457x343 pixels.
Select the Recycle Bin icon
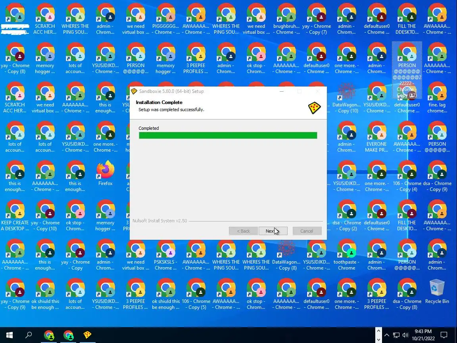coord(437,291)
